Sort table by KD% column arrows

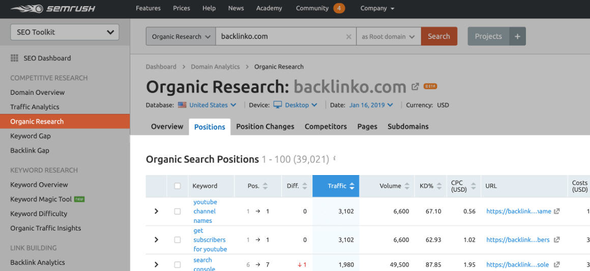coord(439,186)
